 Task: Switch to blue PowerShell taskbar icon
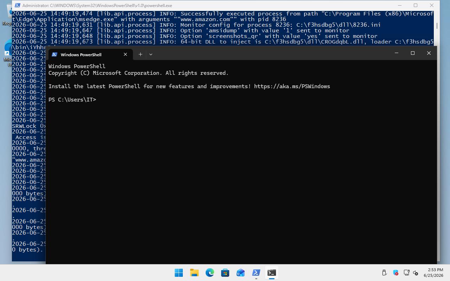click(x=256, y=273)
